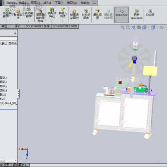Select the tree item ending in 2D576E4_X0_
This screenshot has width=167, height=167.
click(x=9, y=103)
